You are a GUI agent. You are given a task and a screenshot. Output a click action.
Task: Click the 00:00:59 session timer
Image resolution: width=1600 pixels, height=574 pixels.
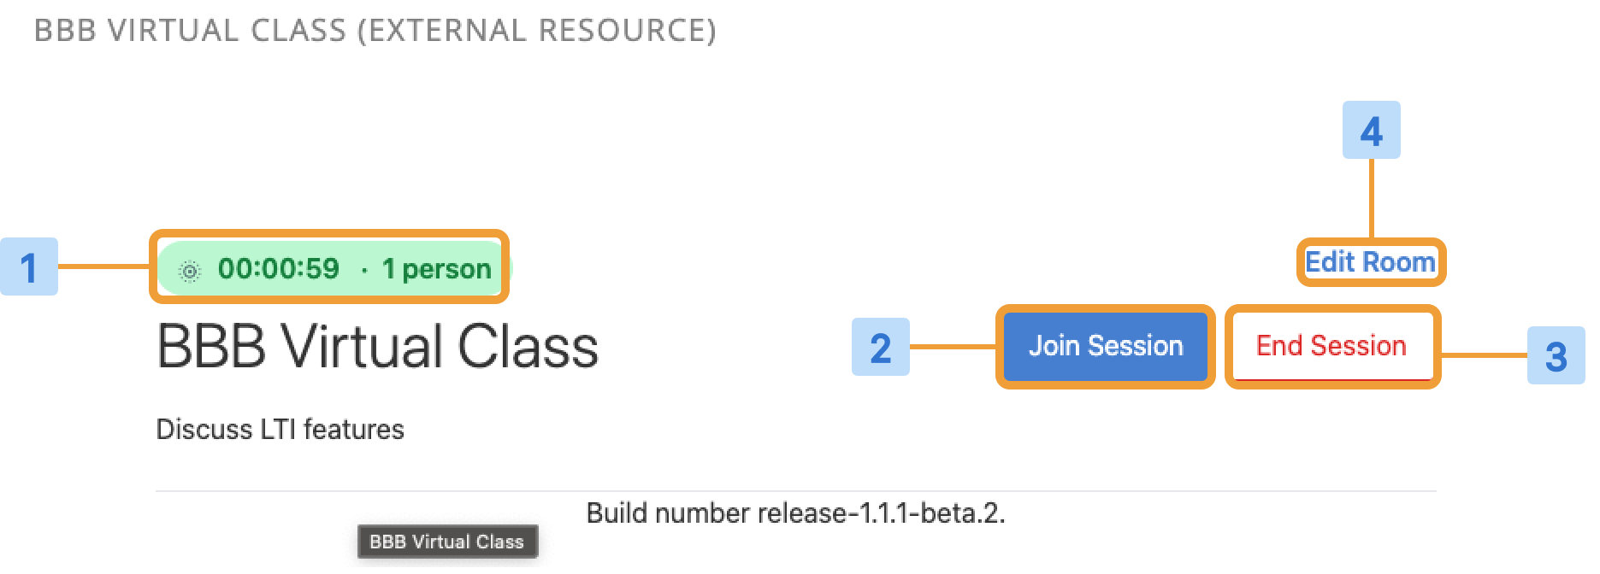tap(279, 269)
